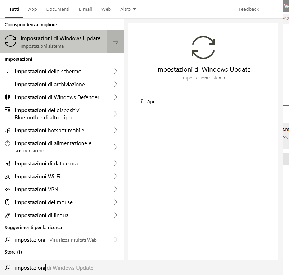Open Impostazioni di lingua result
The width and height of the screenshot is (289, 278).
point(62,215)
